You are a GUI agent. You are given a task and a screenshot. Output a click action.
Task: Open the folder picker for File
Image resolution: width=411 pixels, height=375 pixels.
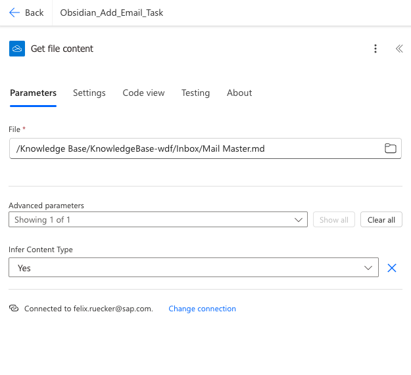(391, 148)
